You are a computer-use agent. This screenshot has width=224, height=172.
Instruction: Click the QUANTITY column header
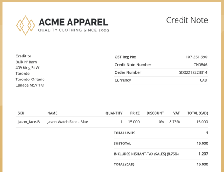[x=114, y=113]
